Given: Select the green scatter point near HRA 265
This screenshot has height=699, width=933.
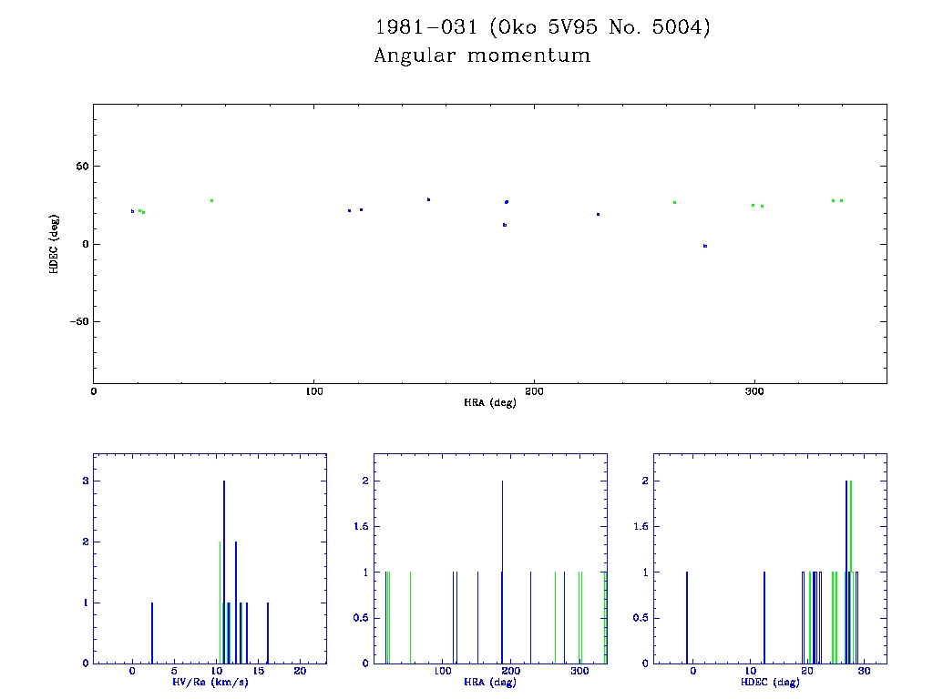Looking at the screenshot, I should (x=674, y=202).
